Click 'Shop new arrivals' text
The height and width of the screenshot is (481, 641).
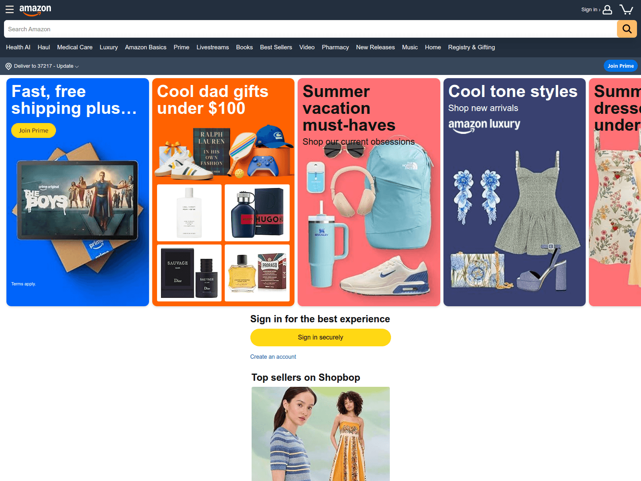click(483, 108)
